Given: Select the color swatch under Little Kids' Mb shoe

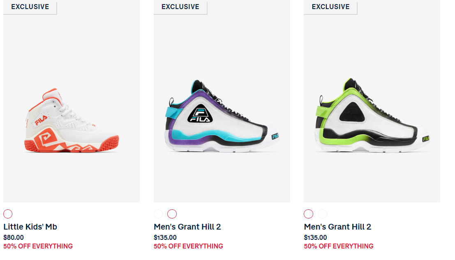Looking at the screenshot, I should pos(8,214).
